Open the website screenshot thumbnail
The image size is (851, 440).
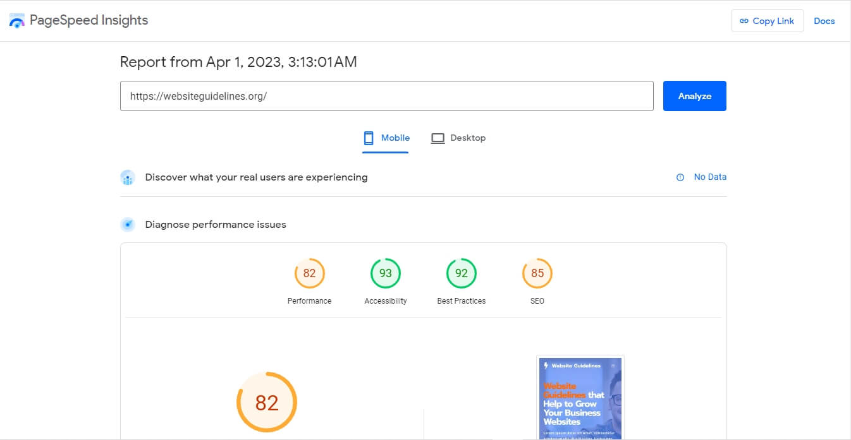[580, 398]
